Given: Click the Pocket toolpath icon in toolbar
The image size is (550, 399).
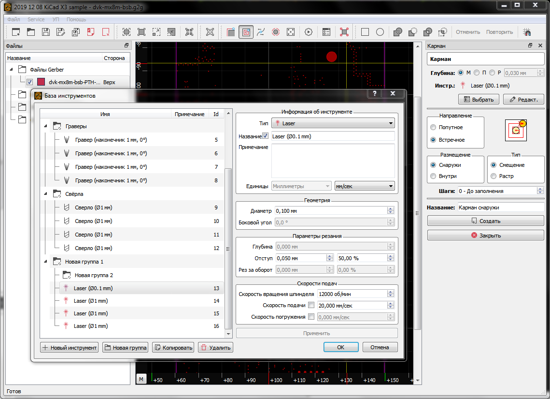Looking at the screenshot, I should click(x=246, y=32).
